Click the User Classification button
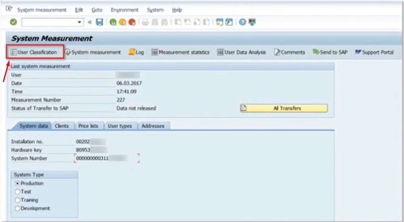Screen dimensions: 404x222 [x=34, y=52]
